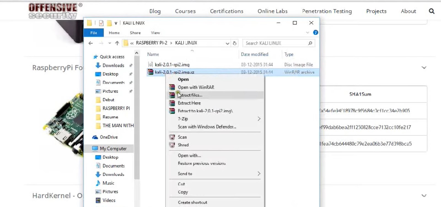
Task: Open THE MAN WITH folder in the sidebar
Action: tap(118, 126)
